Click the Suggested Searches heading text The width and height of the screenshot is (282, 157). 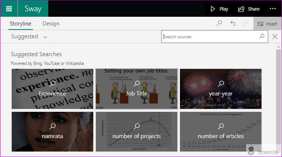36,54
